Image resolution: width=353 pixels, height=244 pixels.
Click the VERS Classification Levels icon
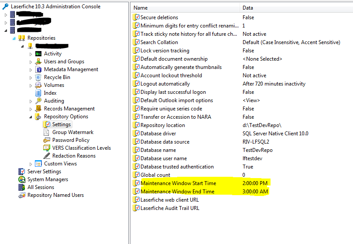click(47, 148)
